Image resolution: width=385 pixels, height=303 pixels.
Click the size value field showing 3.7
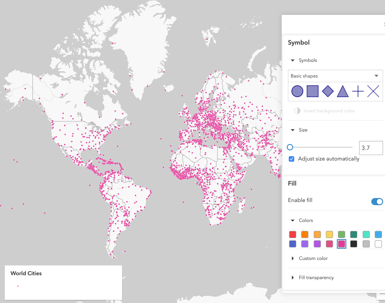click(x=371, y=148)
